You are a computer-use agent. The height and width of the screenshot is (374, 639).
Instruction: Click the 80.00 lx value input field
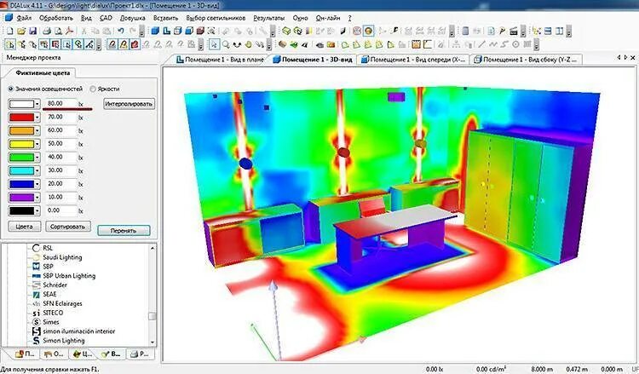(x=60, y=104)
